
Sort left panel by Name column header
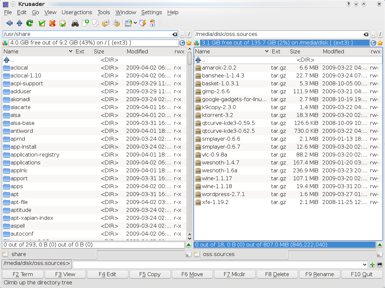[x=38, y=51]
